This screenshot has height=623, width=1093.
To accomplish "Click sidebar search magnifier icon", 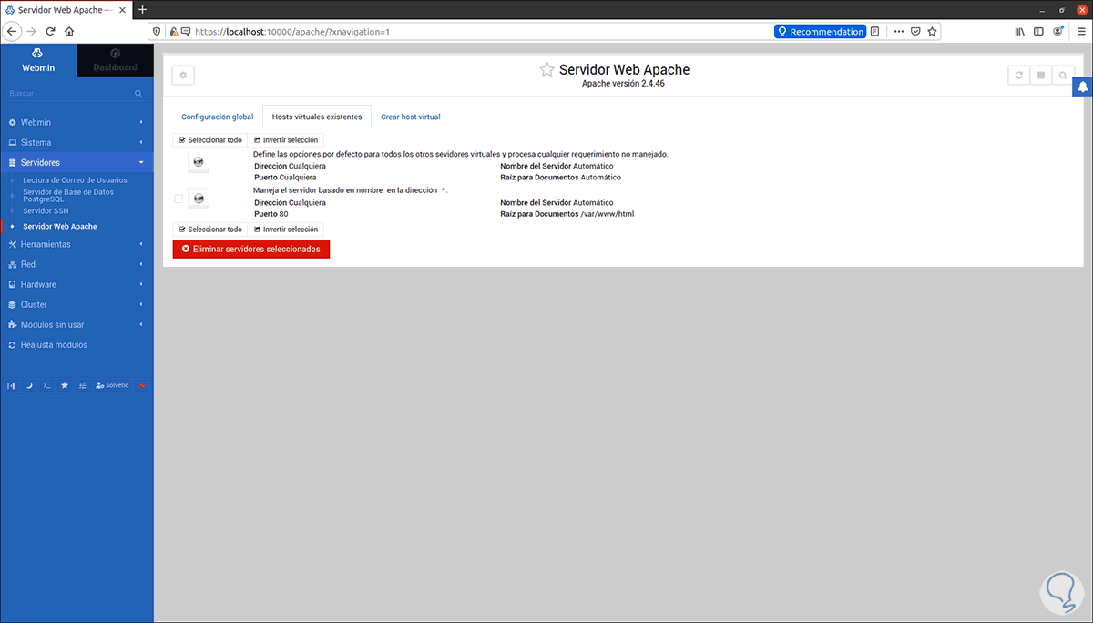I will [x=138, y=94].
